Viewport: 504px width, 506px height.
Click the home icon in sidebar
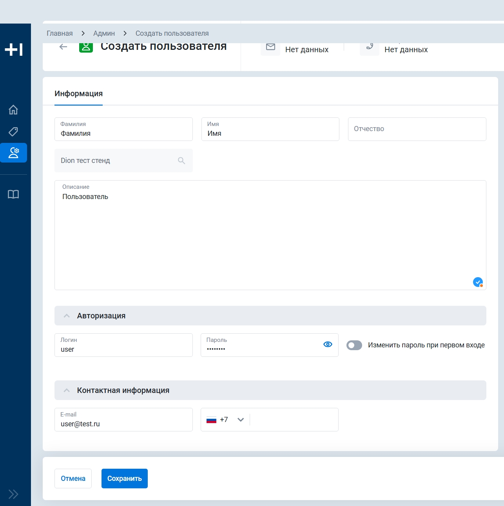point(13,110)
